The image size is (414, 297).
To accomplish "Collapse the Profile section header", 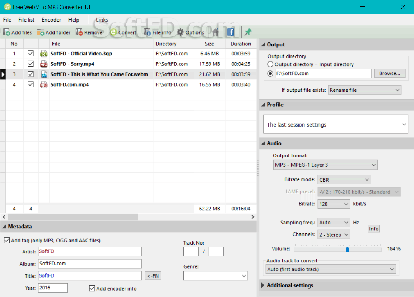I will (337, 105).
